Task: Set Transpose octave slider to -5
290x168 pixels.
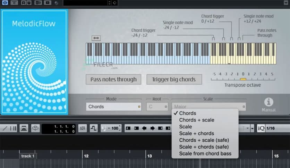Action: (x=212, y=79)
